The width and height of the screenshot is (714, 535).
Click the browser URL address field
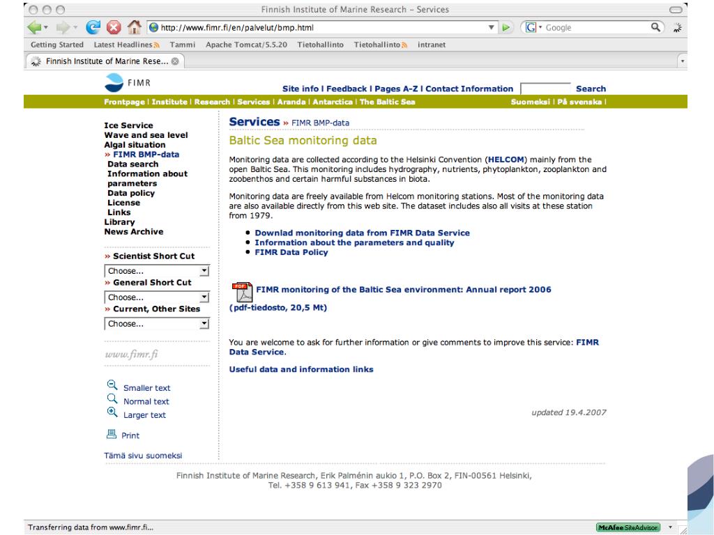coord(322,27)
